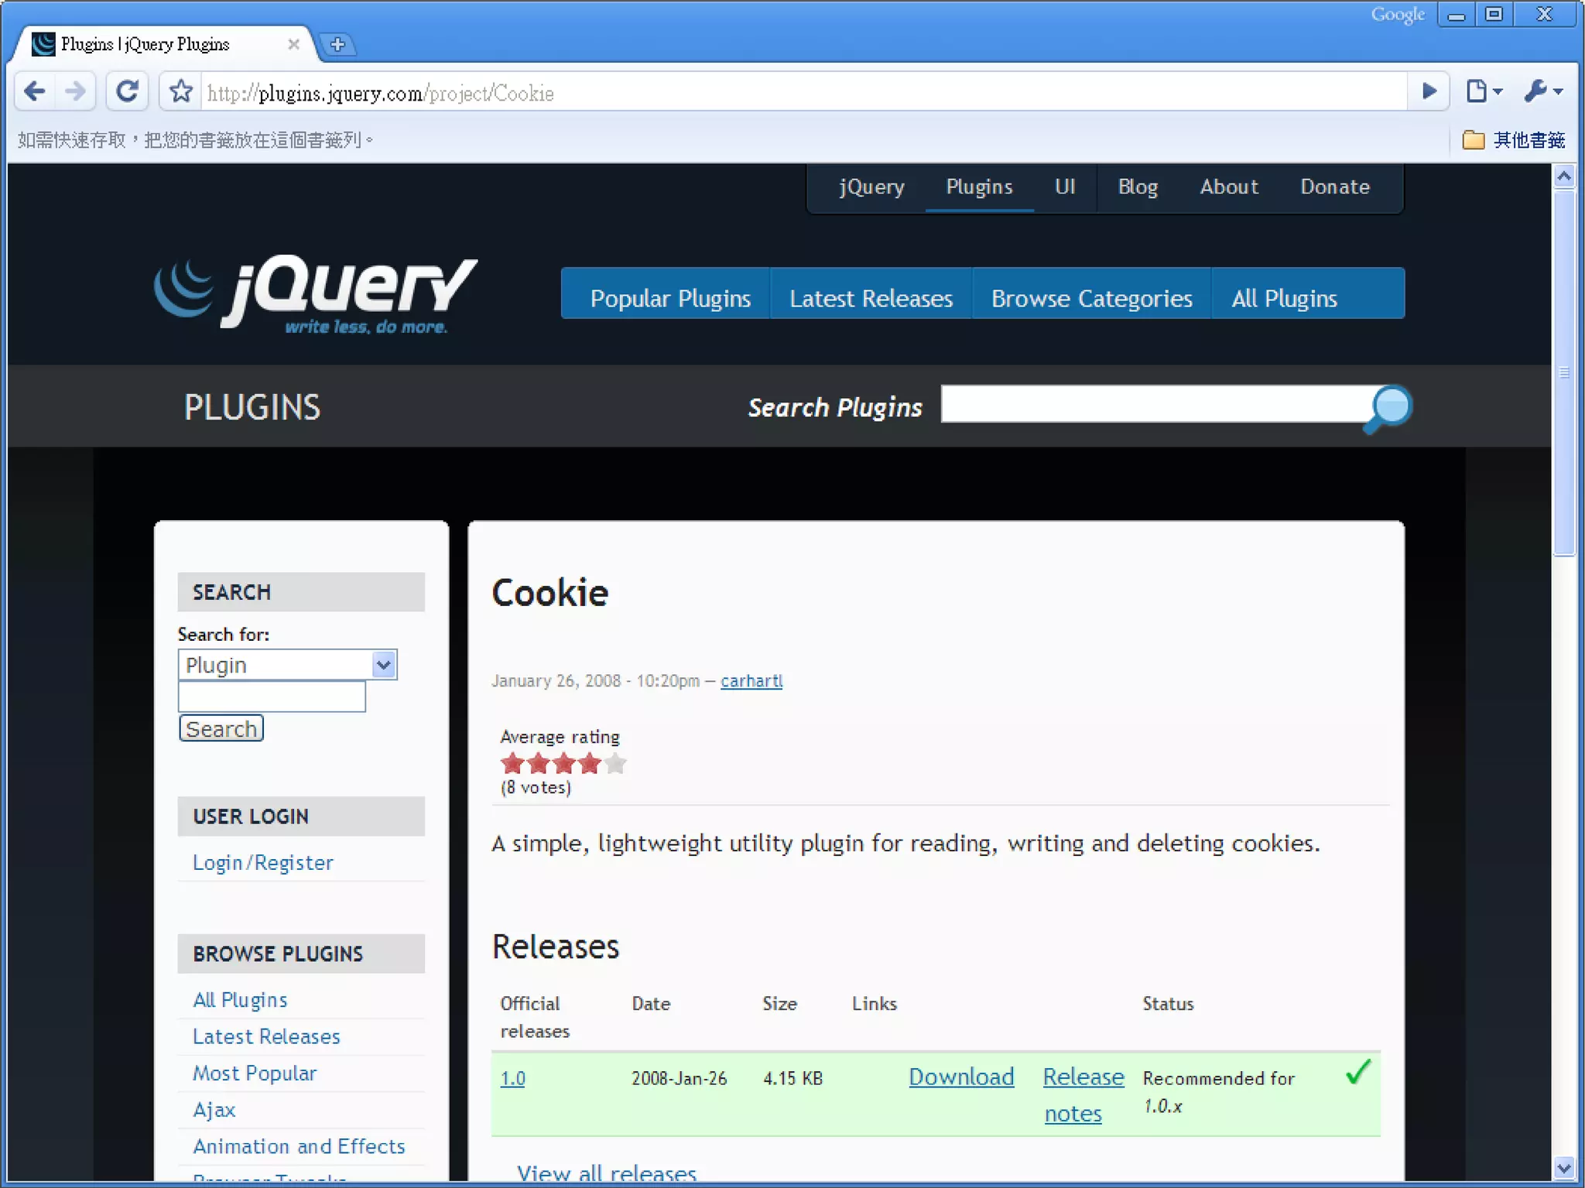Viewport: 1585px width, 1188px height.
Task: Open the View all releases link
Action: point(607,1173)
